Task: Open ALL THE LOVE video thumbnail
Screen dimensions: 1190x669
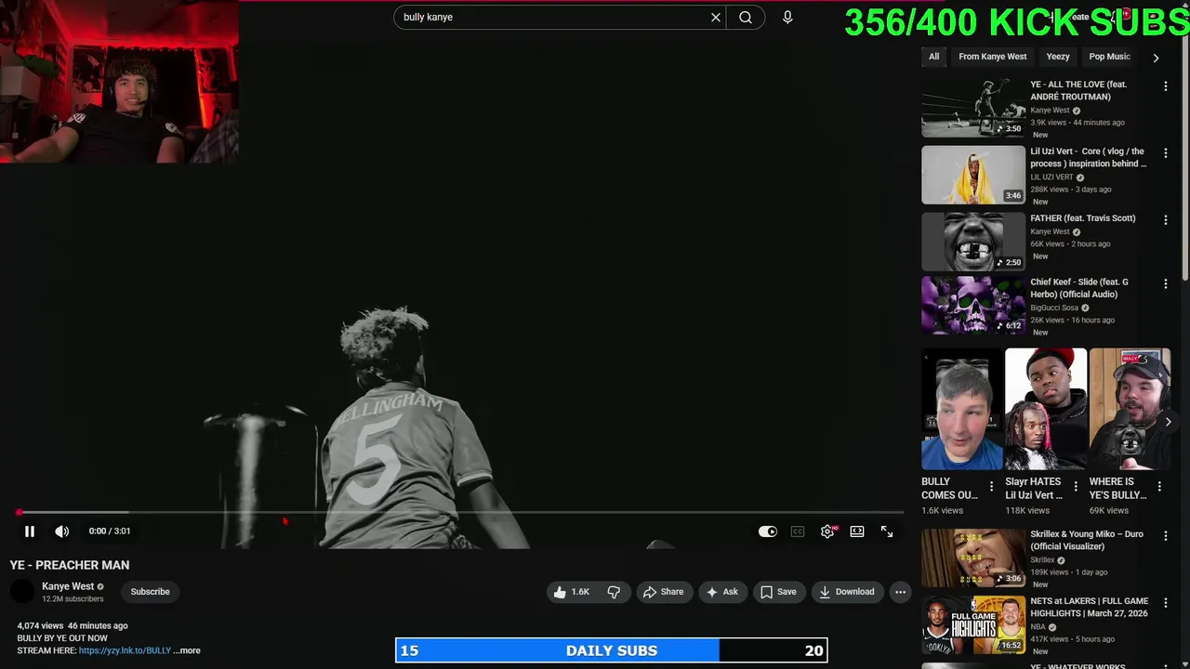Action: point(973,108)
